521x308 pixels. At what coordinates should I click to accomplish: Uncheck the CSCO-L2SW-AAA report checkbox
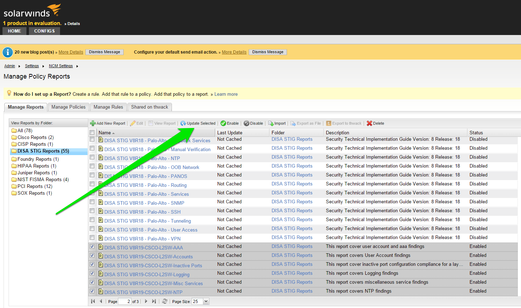(x=92, y=247)
